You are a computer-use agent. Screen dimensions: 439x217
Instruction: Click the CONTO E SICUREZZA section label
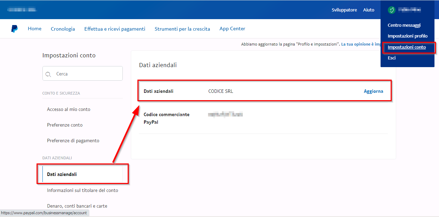pyautogui.click(x=61, y=93)
